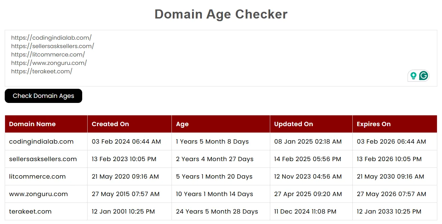The width and height of the screenshot is (442, 224).
Task: Click the https://terakeet.com/ URL line
Action: 42,71
